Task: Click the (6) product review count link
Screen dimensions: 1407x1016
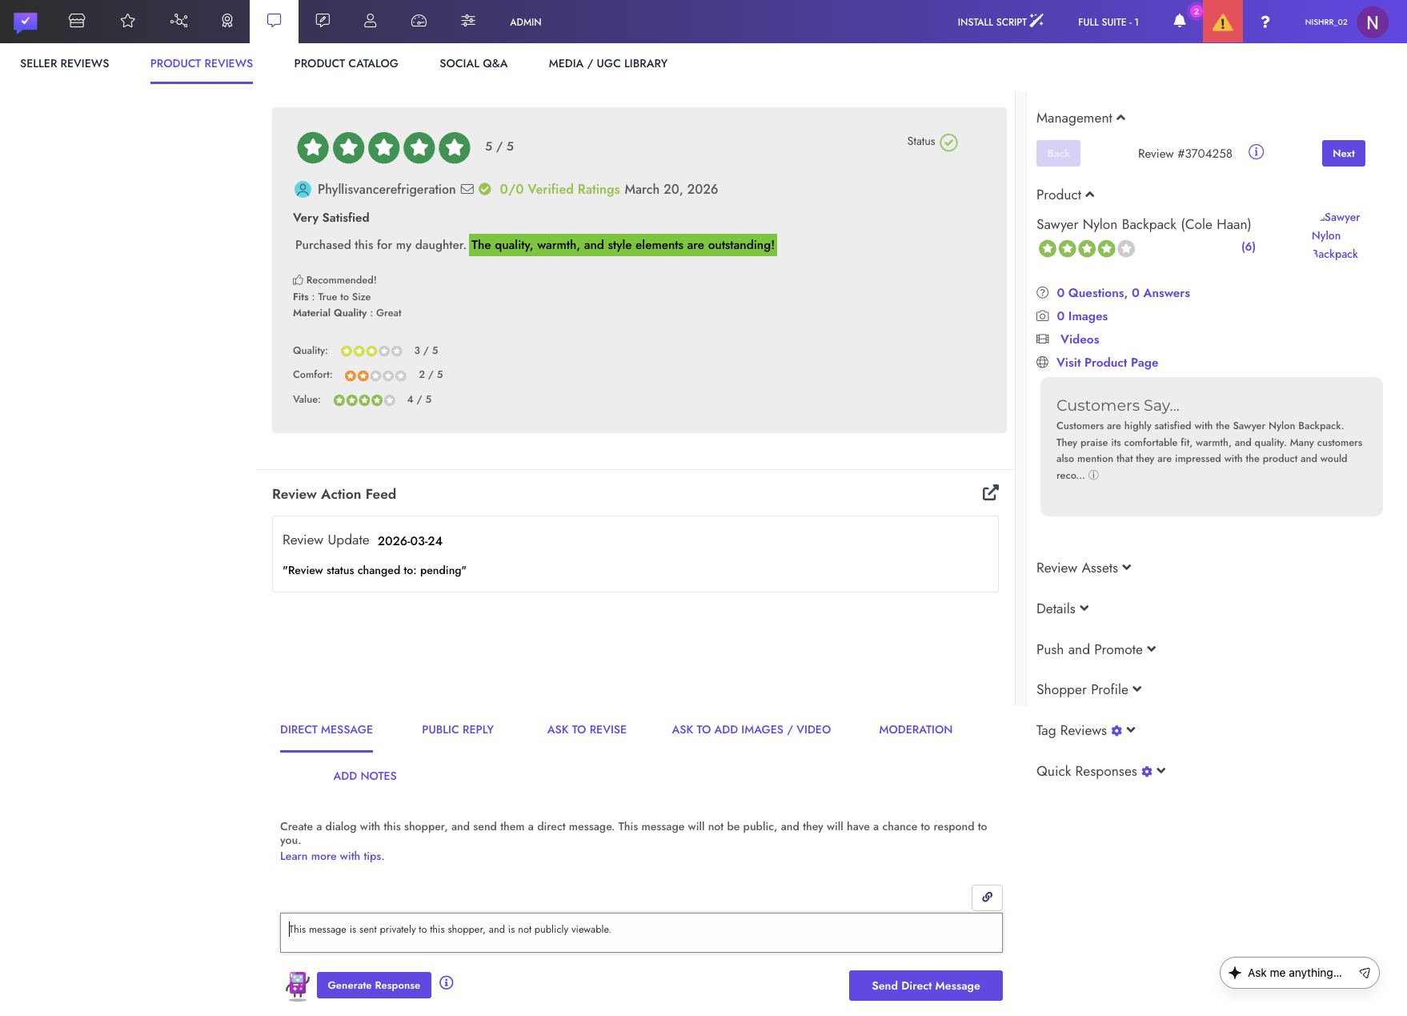Action: coord(1249,247)
